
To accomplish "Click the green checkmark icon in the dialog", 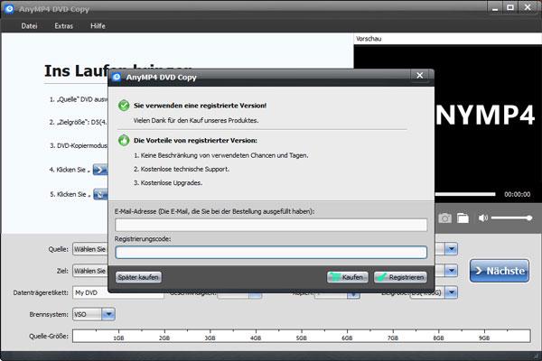I will (124, 106).
